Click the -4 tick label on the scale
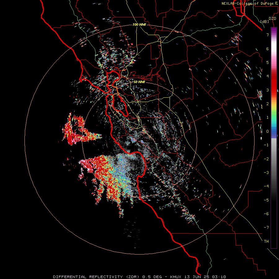This screenshot has width=279, height=279. tap(266, 186)
